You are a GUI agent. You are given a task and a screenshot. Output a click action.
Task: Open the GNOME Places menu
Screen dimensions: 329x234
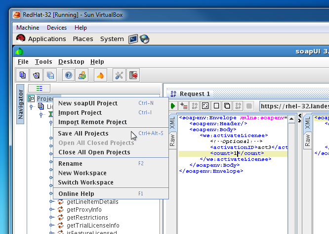pos(83,39)
